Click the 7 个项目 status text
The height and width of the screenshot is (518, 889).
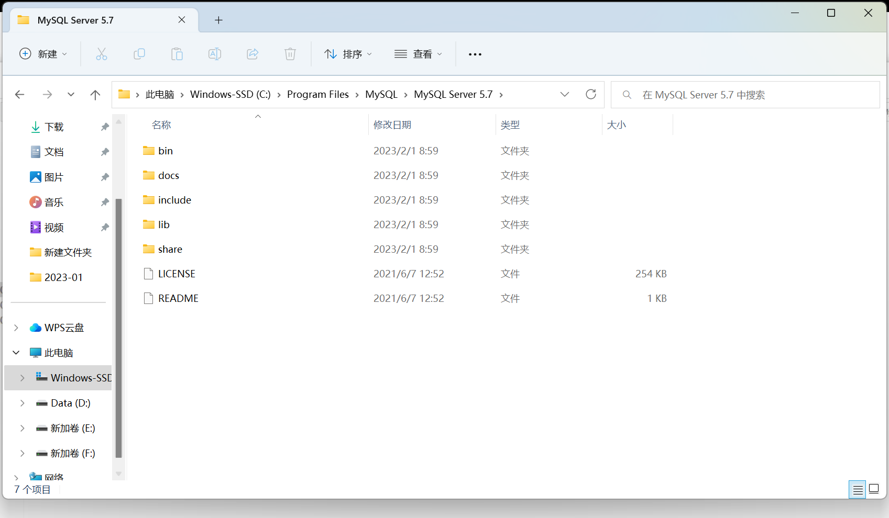tap(32, 490)
